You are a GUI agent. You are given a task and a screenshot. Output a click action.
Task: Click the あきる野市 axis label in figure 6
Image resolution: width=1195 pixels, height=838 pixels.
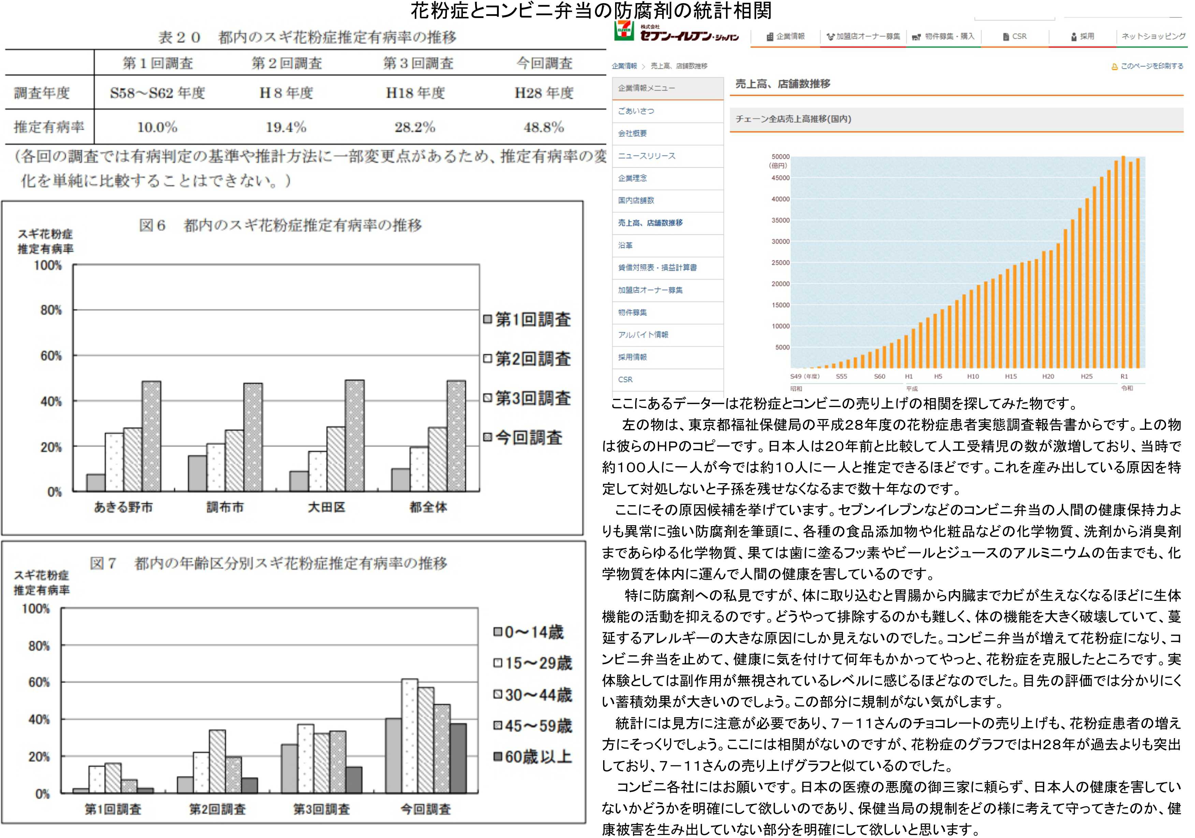click(123, 507)
